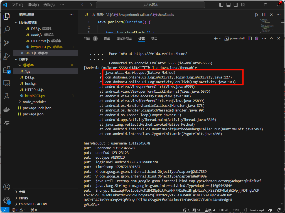Click UTF-8 encoding in status bar

(223, 210)
